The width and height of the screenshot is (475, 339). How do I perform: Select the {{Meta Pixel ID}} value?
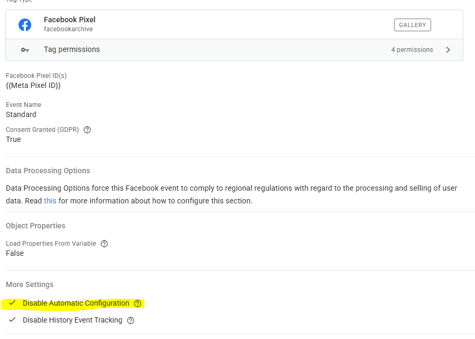point(33,85)
